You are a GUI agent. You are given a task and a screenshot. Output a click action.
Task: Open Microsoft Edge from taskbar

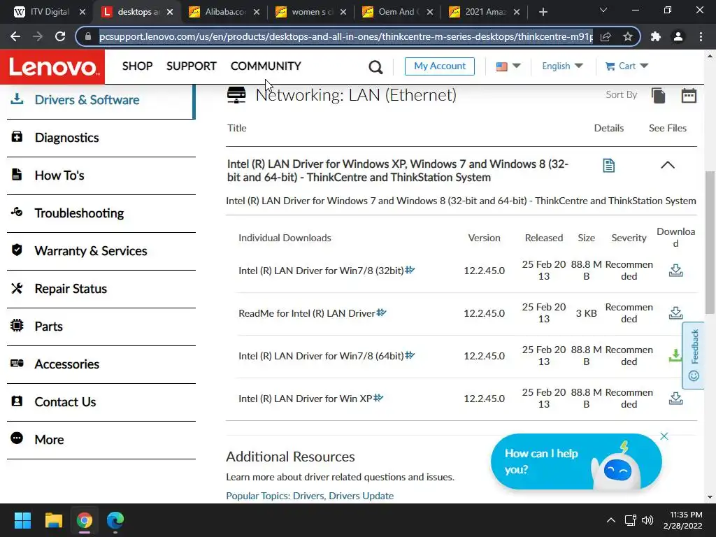[115, 520]
